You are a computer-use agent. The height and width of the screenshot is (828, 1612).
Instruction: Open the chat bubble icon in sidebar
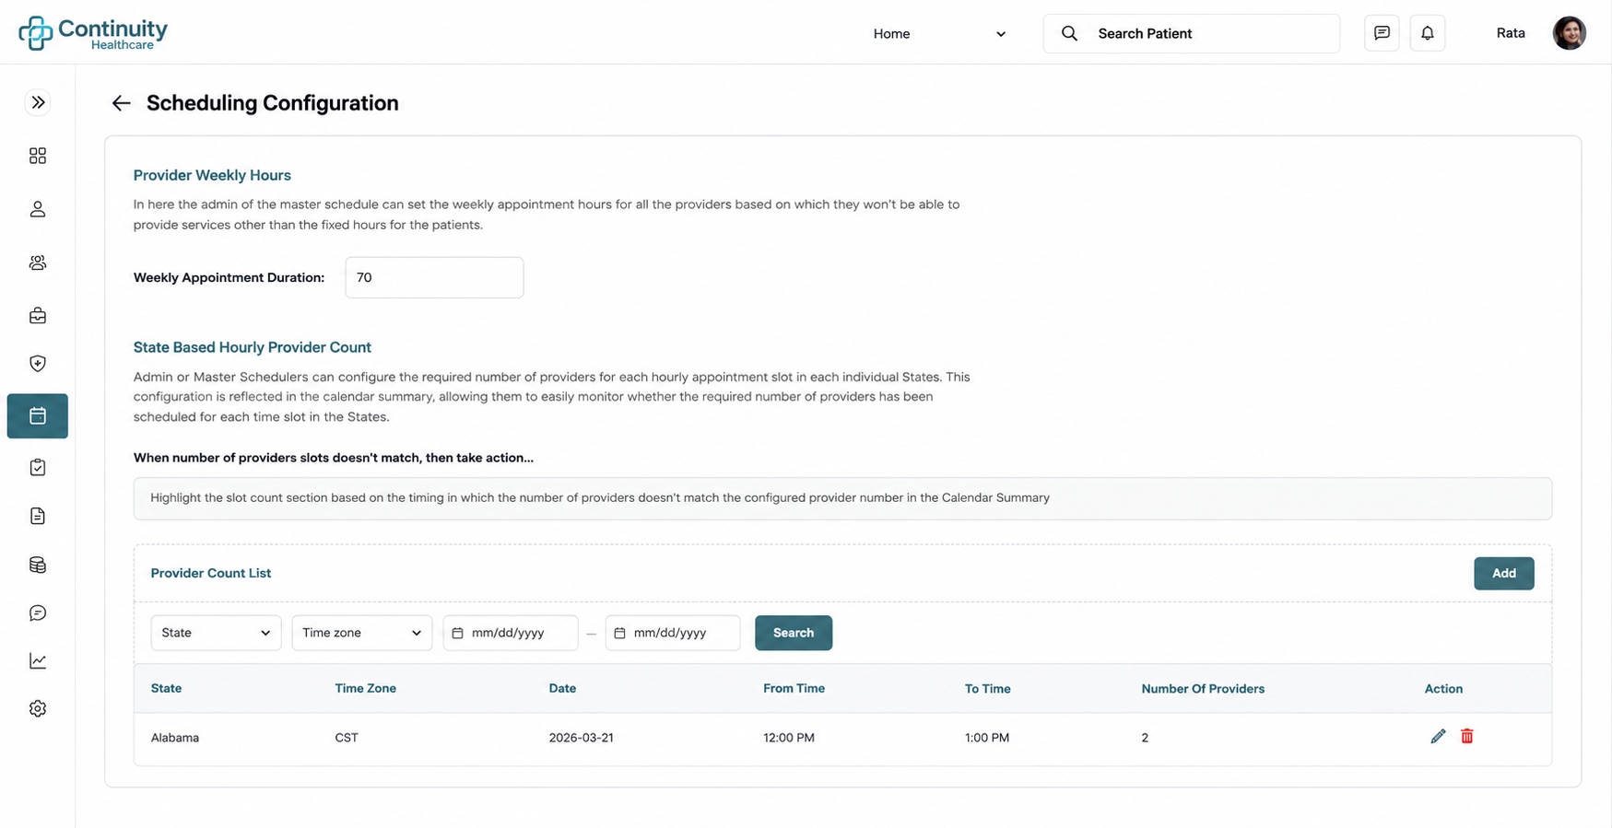(x=38, y=612)
